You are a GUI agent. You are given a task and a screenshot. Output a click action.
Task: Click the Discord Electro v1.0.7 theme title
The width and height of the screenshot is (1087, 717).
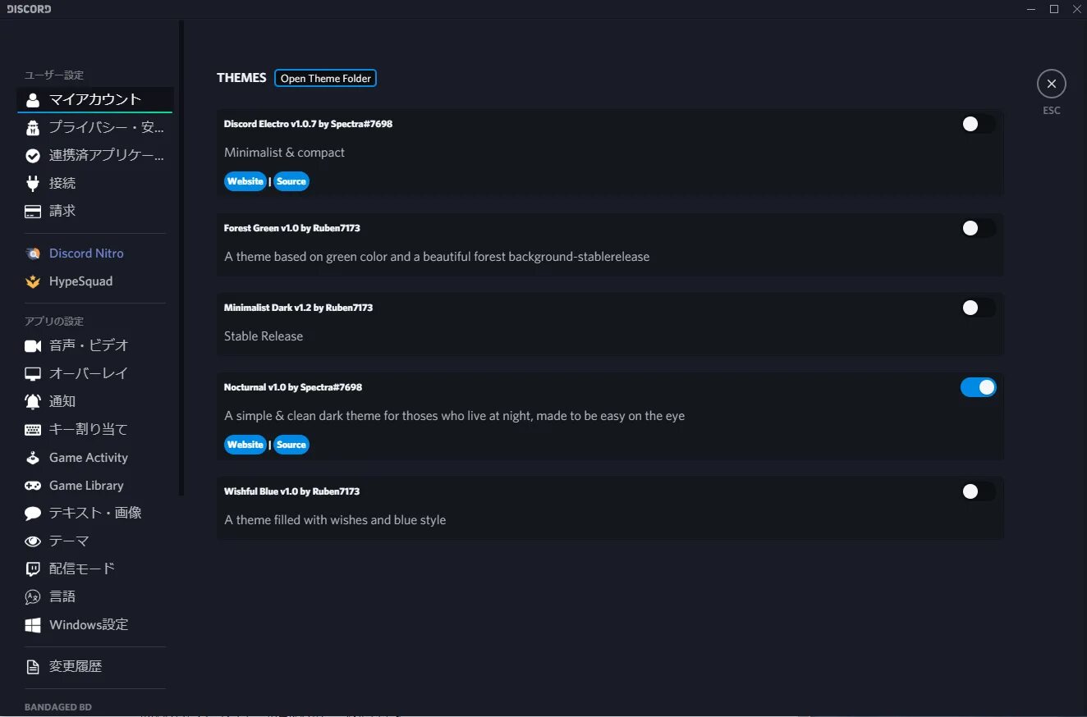tap(308, 124)
